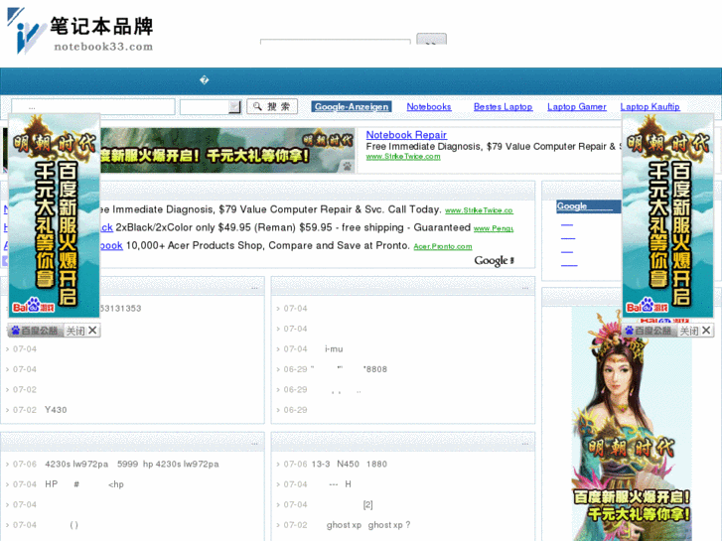The width and height of the screenshot is (722, 541).
Task: Click the 百度公告 label under right ad
Action: tap(650, 331)
